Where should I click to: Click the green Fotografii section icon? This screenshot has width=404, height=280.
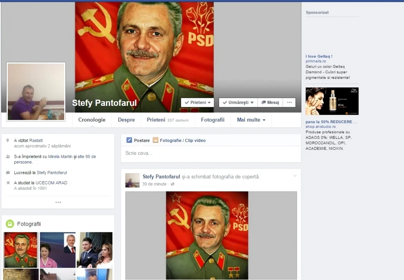pyautogui.click(x=10, y=224)
